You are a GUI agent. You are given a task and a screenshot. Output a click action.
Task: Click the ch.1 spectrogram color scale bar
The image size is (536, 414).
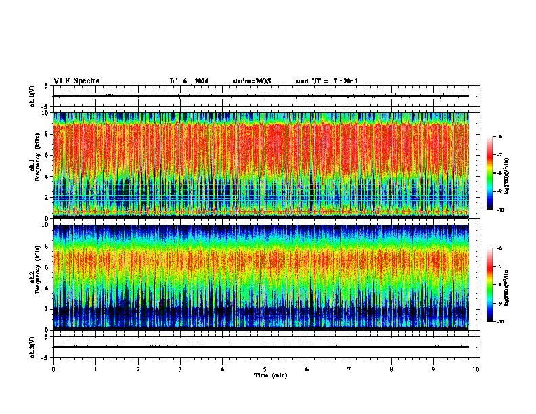pos(490,173)
